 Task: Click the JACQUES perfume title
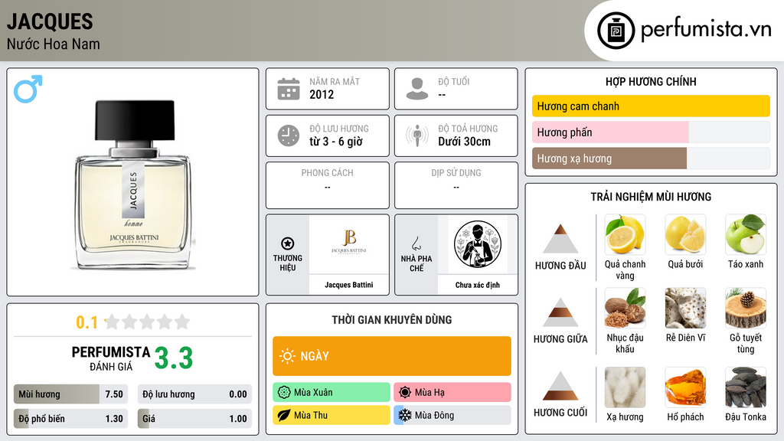(x=50, y=22)
